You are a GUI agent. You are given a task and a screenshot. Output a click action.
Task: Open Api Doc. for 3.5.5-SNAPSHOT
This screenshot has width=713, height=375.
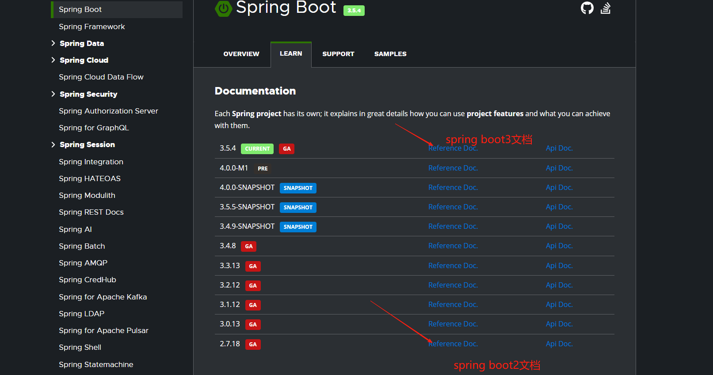[x=559, y=207]
